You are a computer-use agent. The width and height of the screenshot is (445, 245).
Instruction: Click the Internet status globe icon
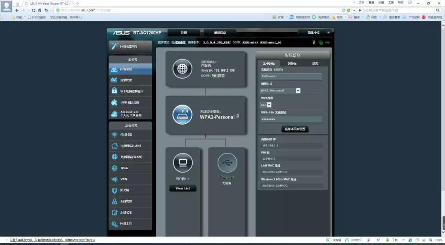pos(183,69)
